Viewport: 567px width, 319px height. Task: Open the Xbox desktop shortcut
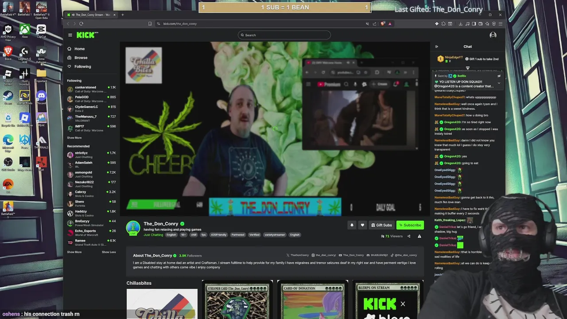pos(25,31)
